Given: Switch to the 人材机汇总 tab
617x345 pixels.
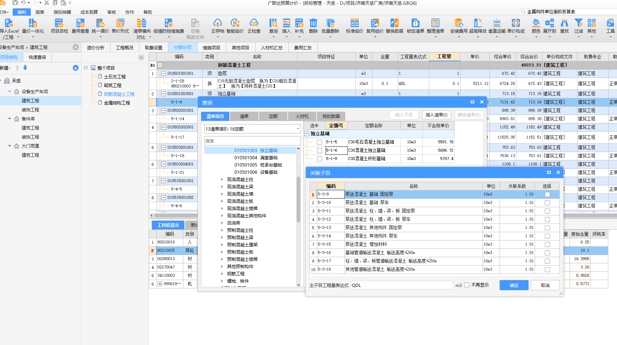Looking at the screenshot, I should pos(272,48).
